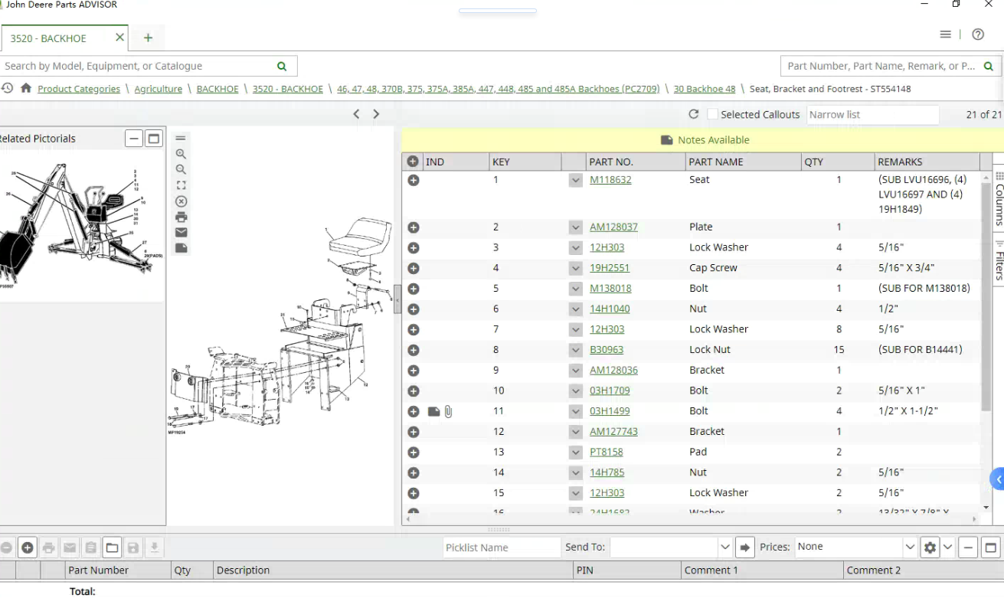This screenshot has height=598, width=1004.
Task: Refresh the parts list
Action: (694, 114)
